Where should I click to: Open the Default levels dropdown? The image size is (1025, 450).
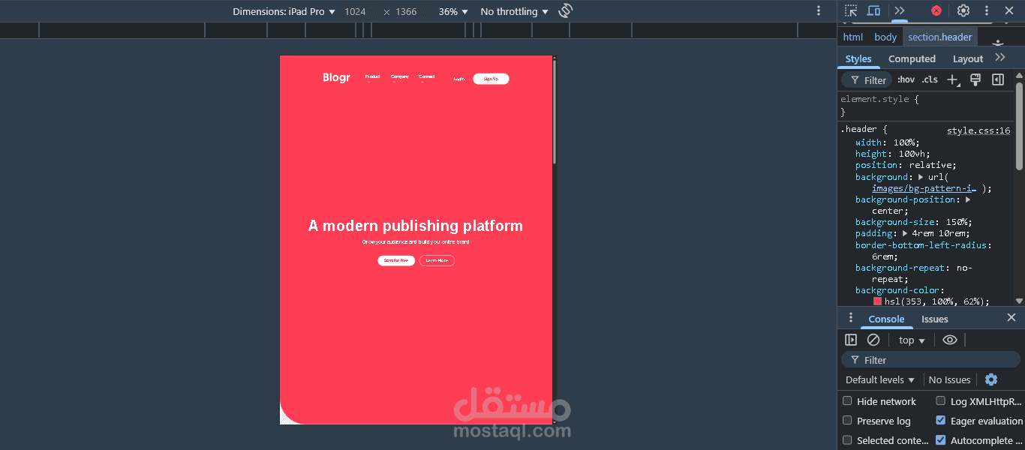880,379
